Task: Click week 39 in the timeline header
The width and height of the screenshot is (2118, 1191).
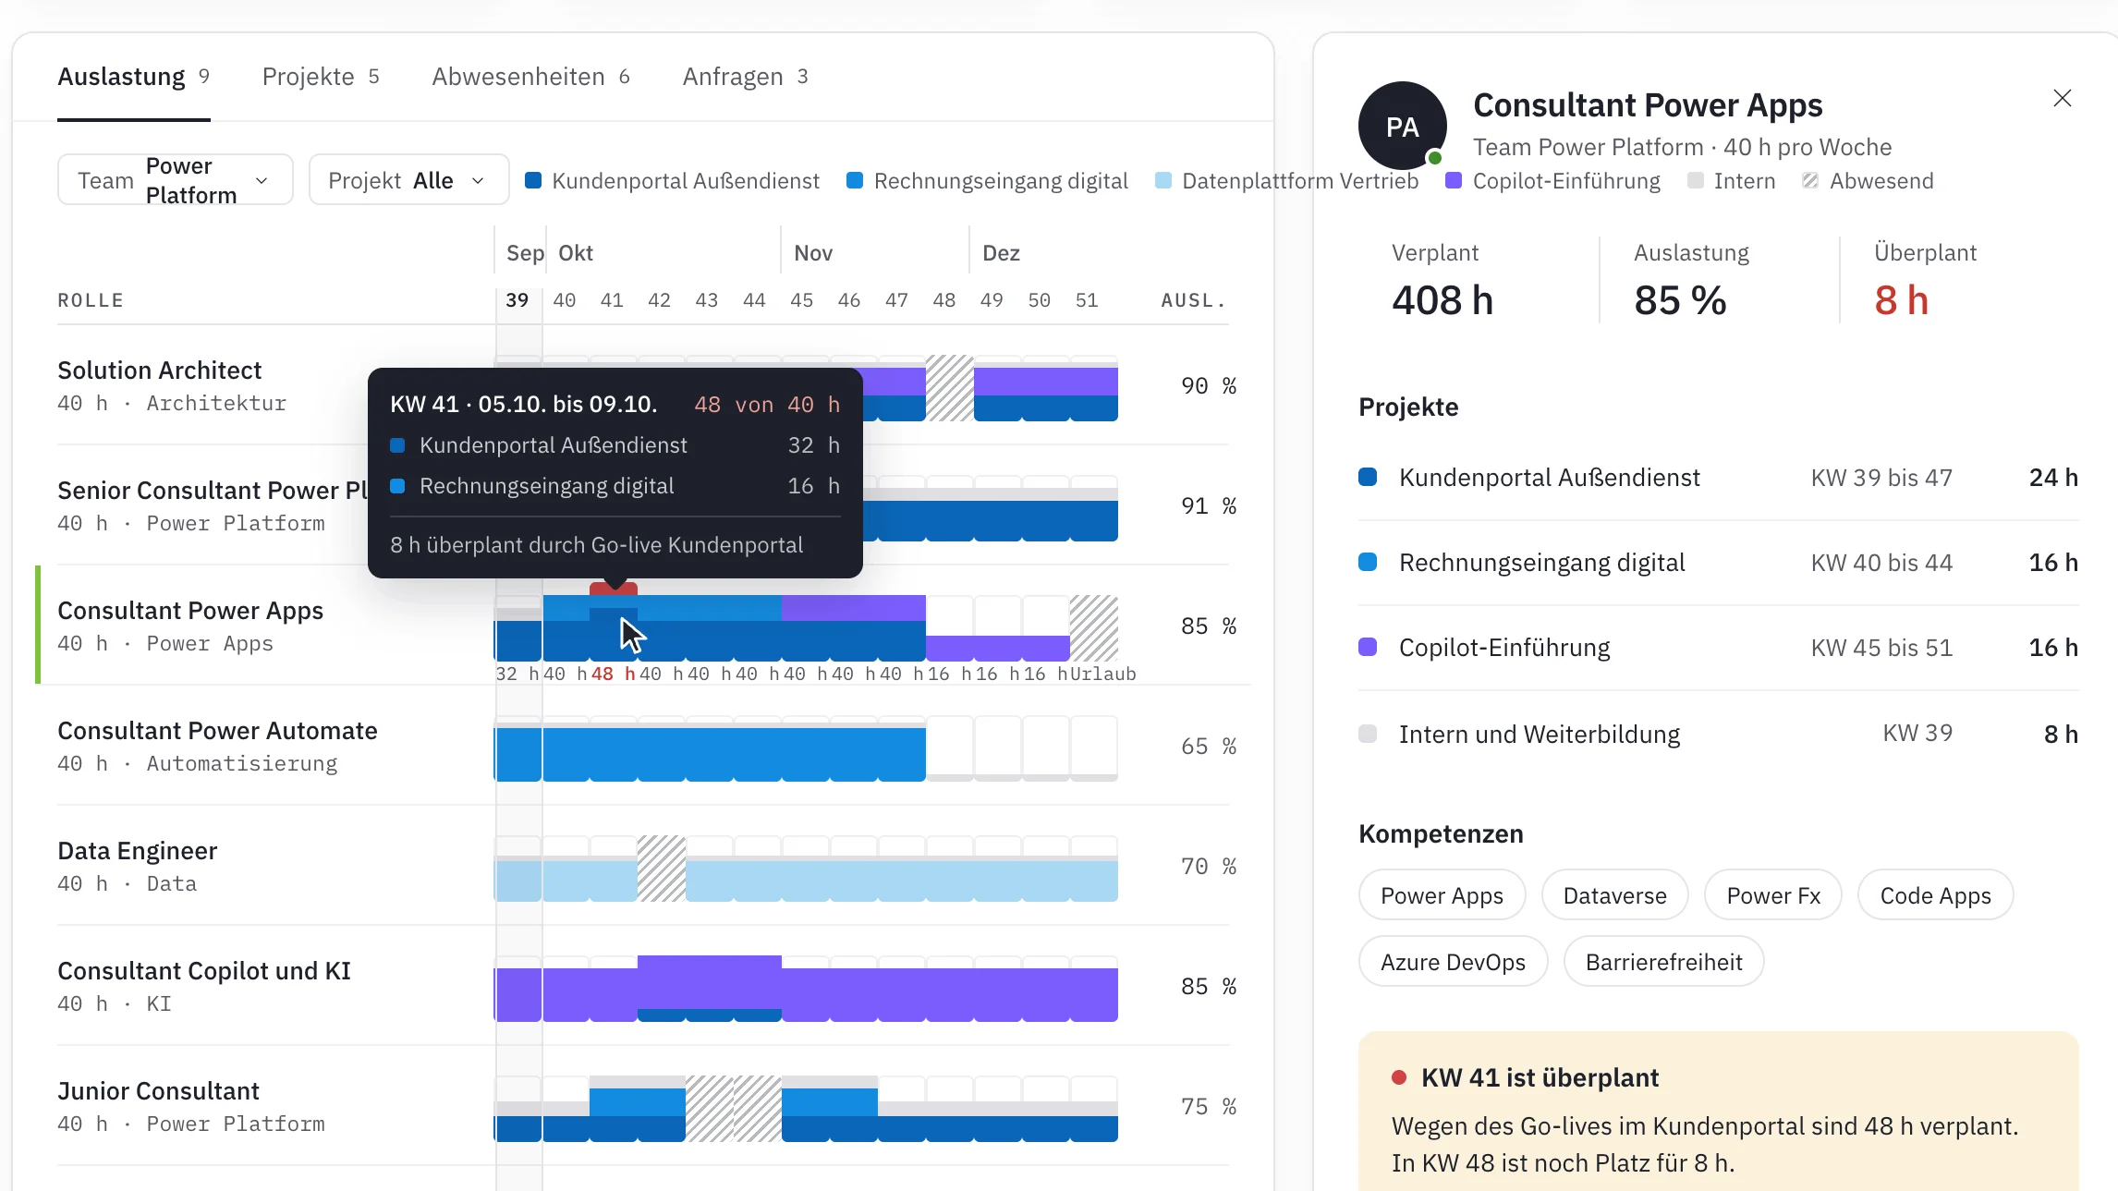Action: coord(517,300)
